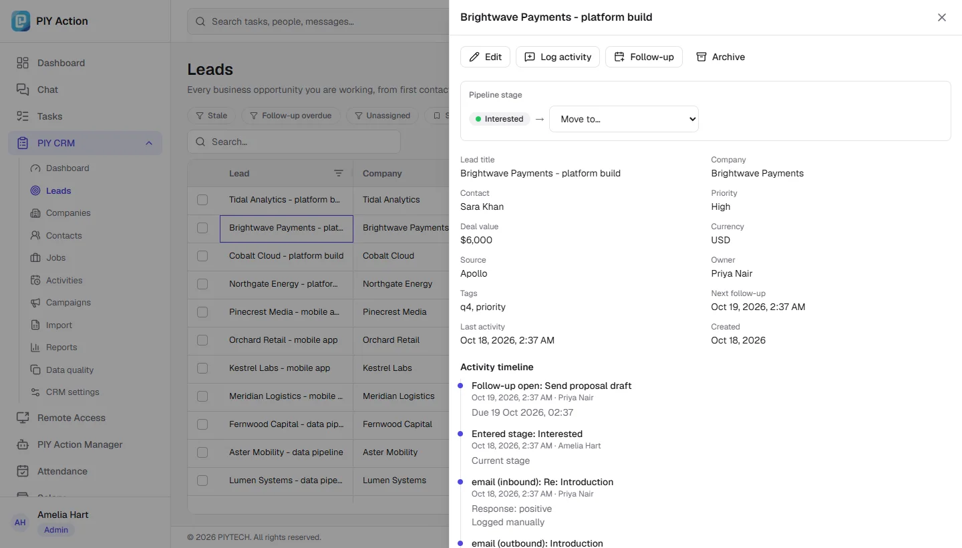Tick the Brightwave Payments row checkbox

click(202, 228)
